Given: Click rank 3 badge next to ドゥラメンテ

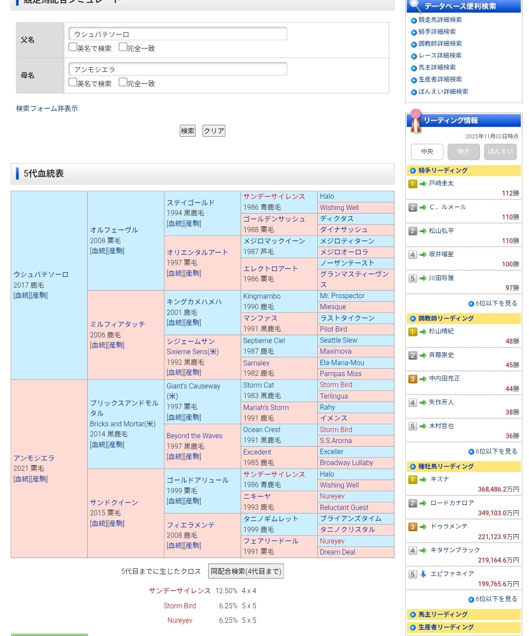Looking at the screenshot, I should (x=413, y=527).
